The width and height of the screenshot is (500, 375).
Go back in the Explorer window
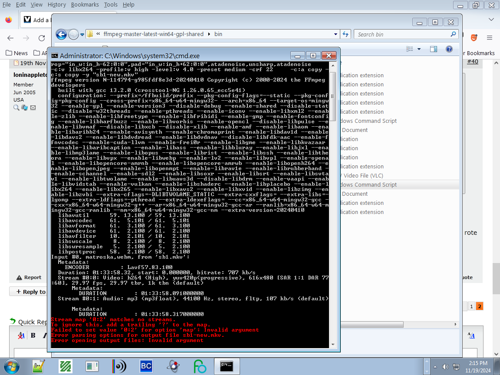[x=61, y=34]
